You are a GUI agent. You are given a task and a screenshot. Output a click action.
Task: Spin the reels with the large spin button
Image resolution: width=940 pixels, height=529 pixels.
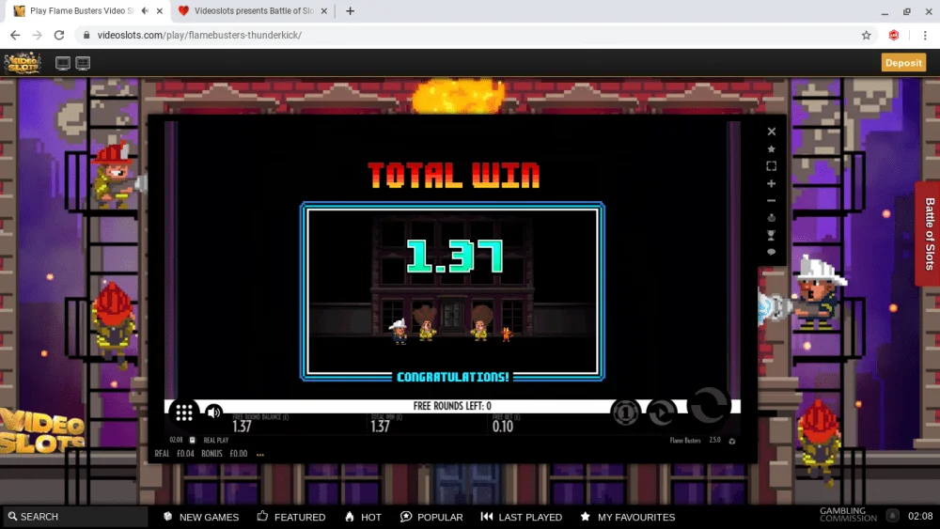coord(709,406)
